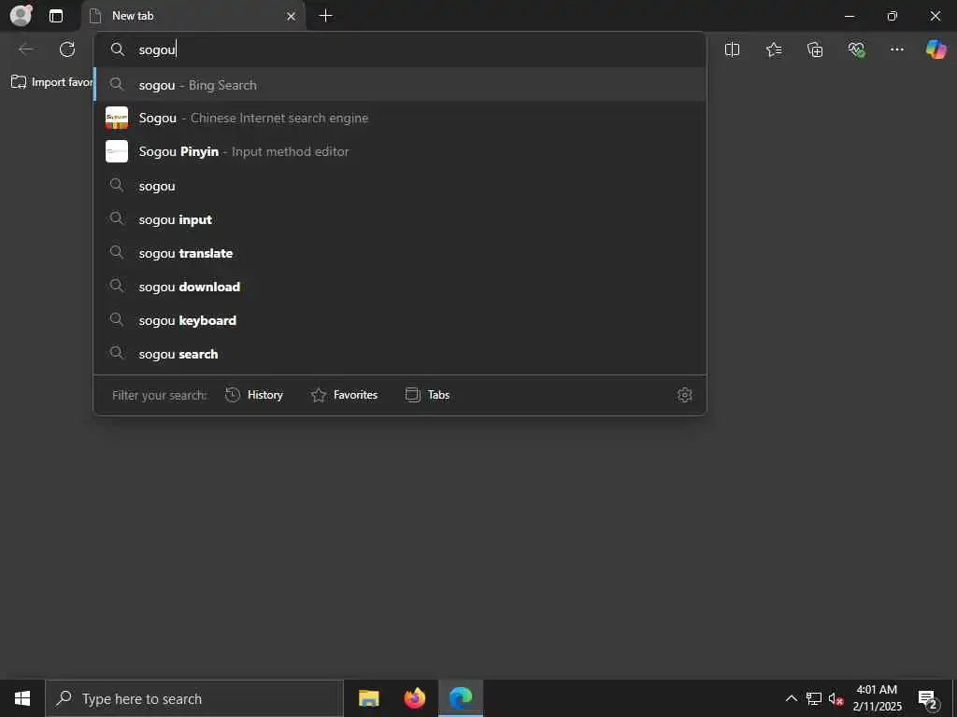The height and width of the screenshot is (717, 957).
Task: Select Sogou Chinese Internet search engine suggestion
Action: [400, 119]
